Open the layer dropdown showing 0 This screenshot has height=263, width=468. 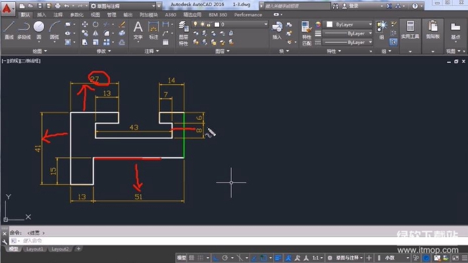pyautogui.click(x=230, y=24)
